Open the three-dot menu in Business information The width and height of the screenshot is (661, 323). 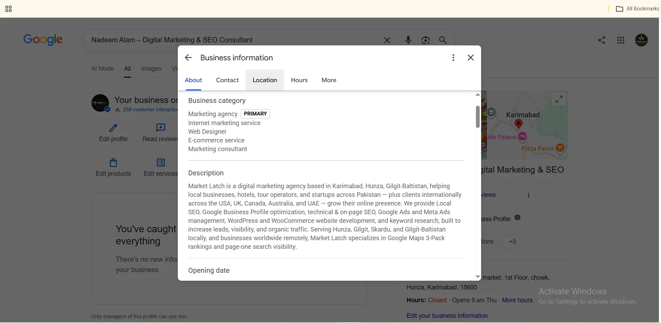click(453, 58)
